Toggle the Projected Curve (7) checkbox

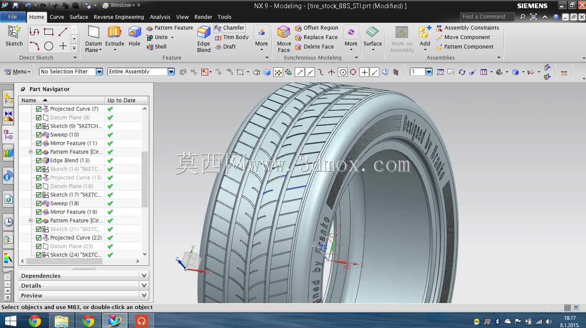[x=39, y=109]
